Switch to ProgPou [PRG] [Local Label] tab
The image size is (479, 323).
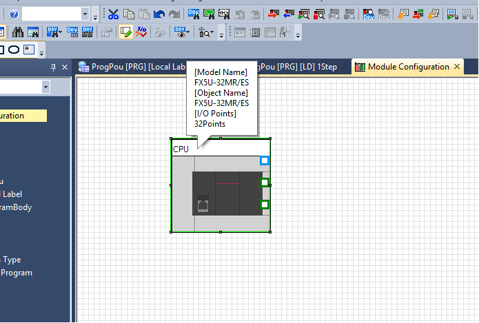tap(132, 67)
